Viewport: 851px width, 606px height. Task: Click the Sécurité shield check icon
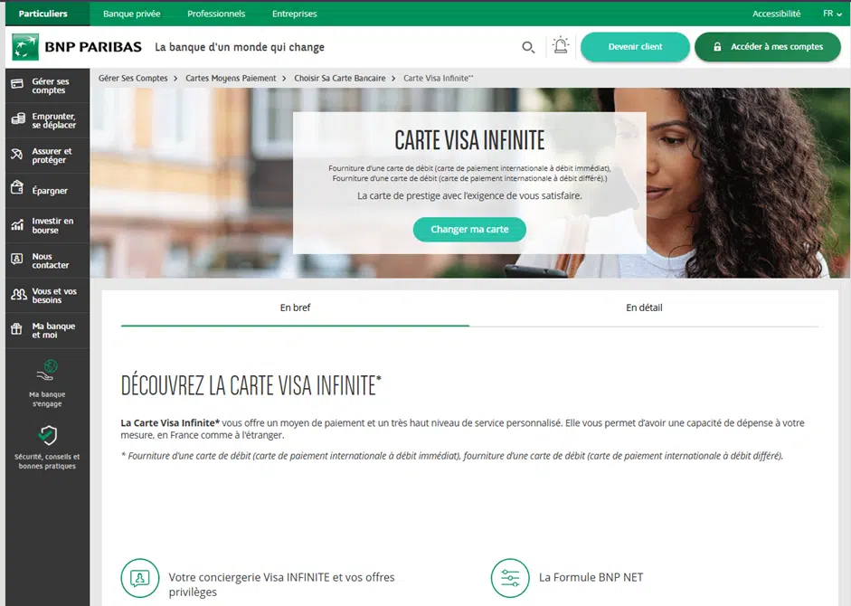coord(48,435)
